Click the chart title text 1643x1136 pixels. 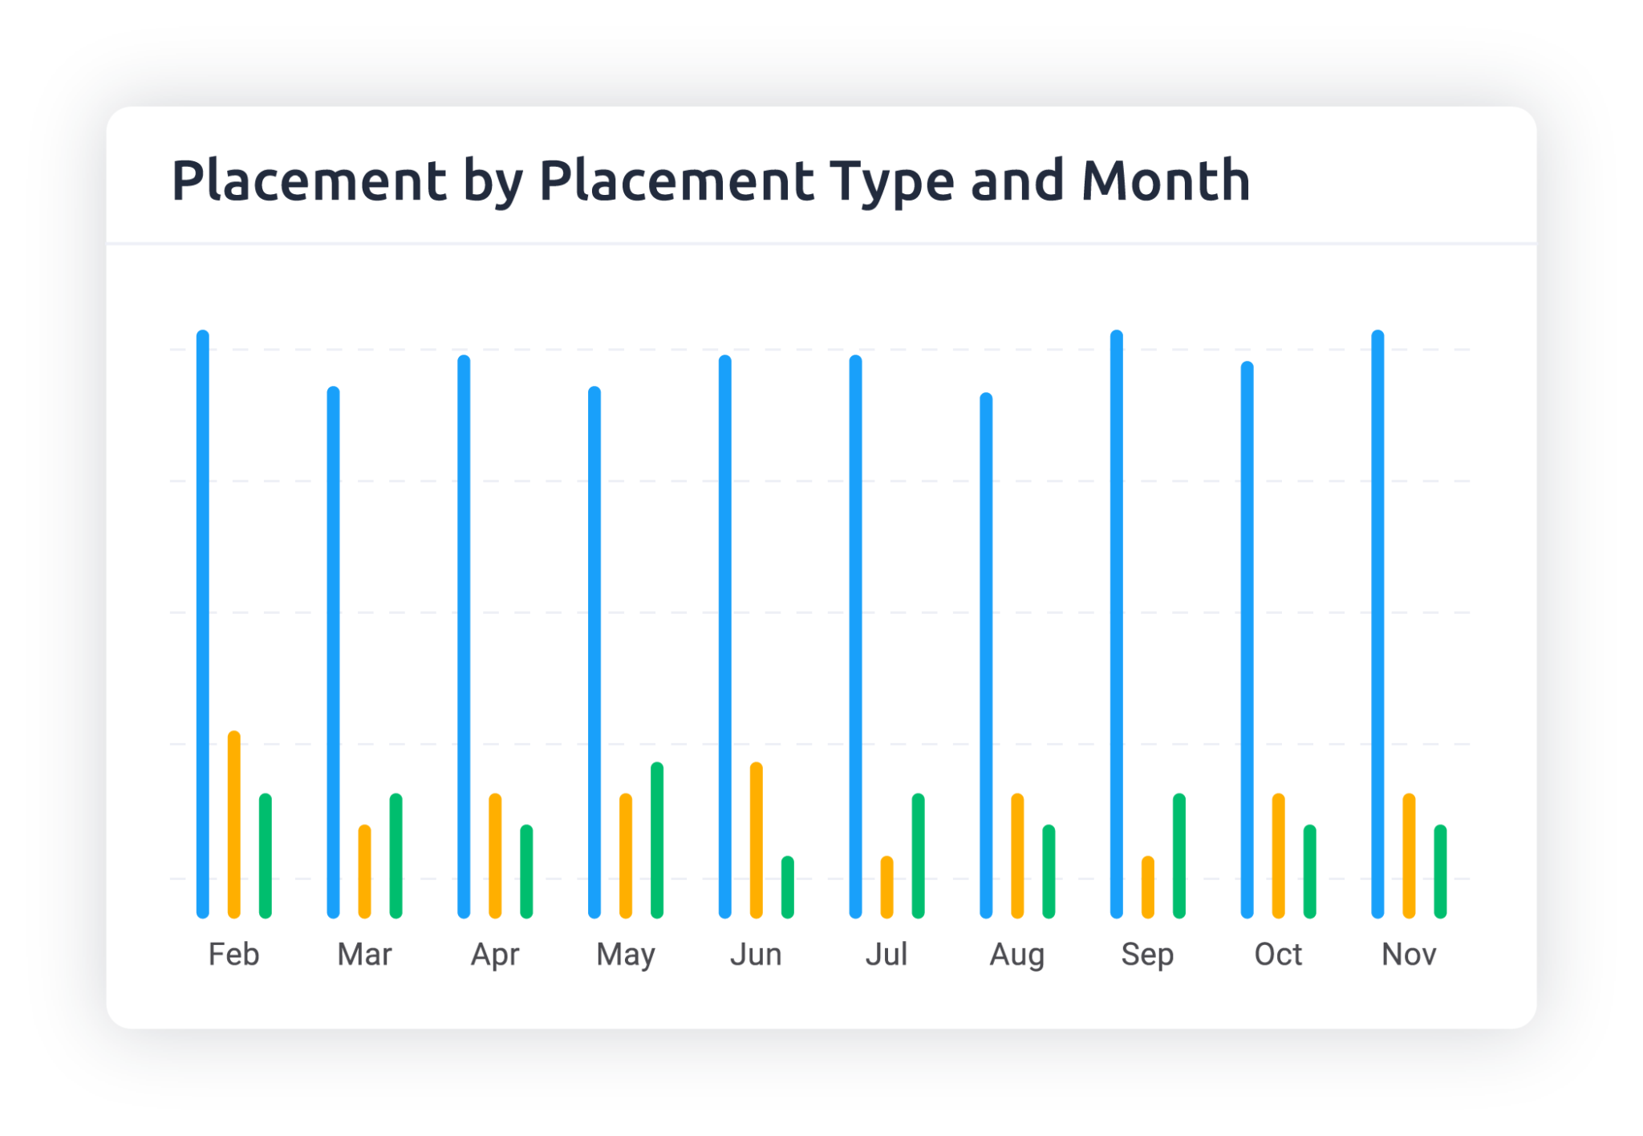click(x=711, y=181)
